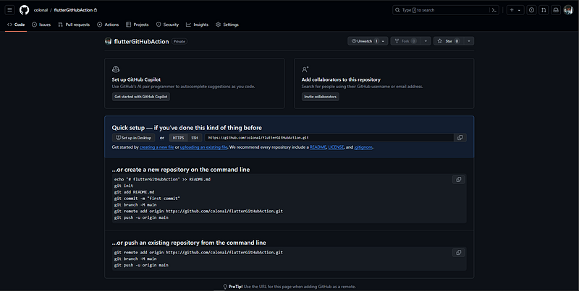Focus the 'Type / to search' field

[x=441, y=10]
